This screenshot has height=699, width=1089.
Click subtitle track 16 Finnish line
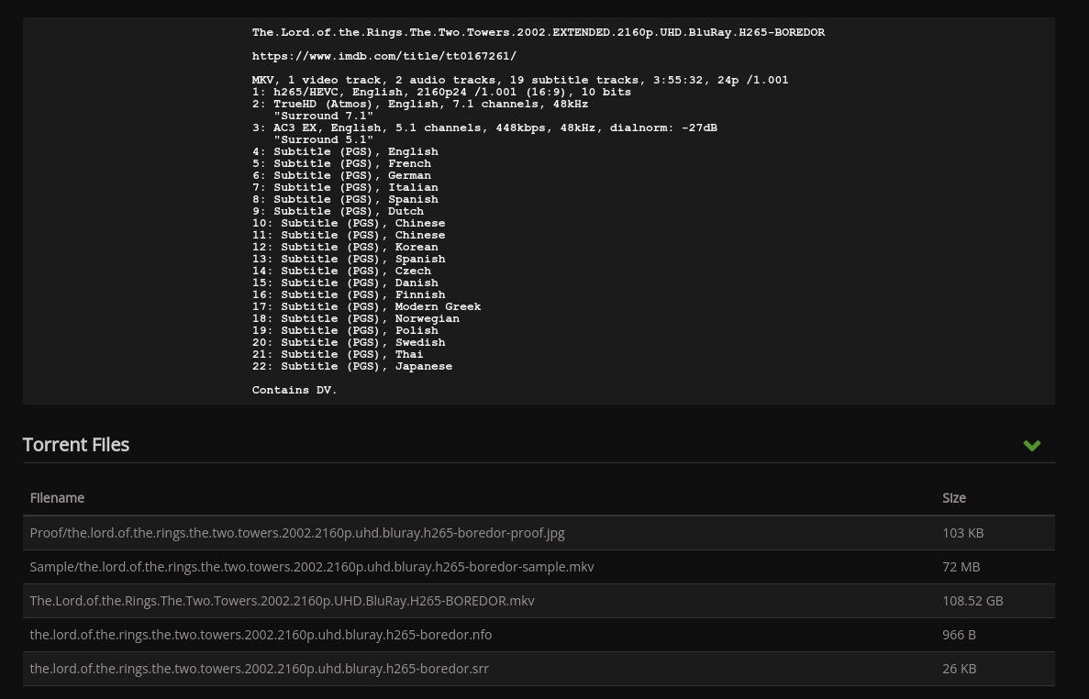349,294
